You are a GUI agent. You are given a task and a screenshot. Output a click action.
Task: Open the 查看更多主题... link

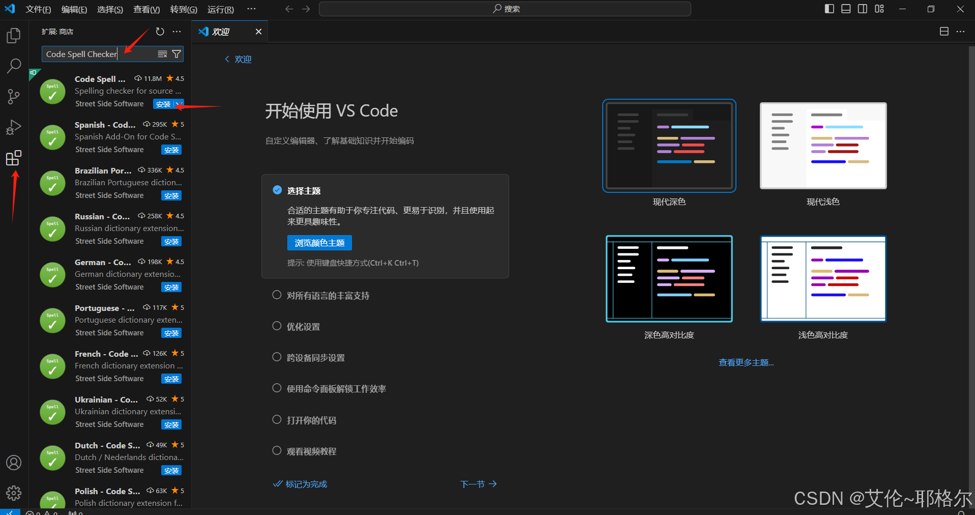746,362
